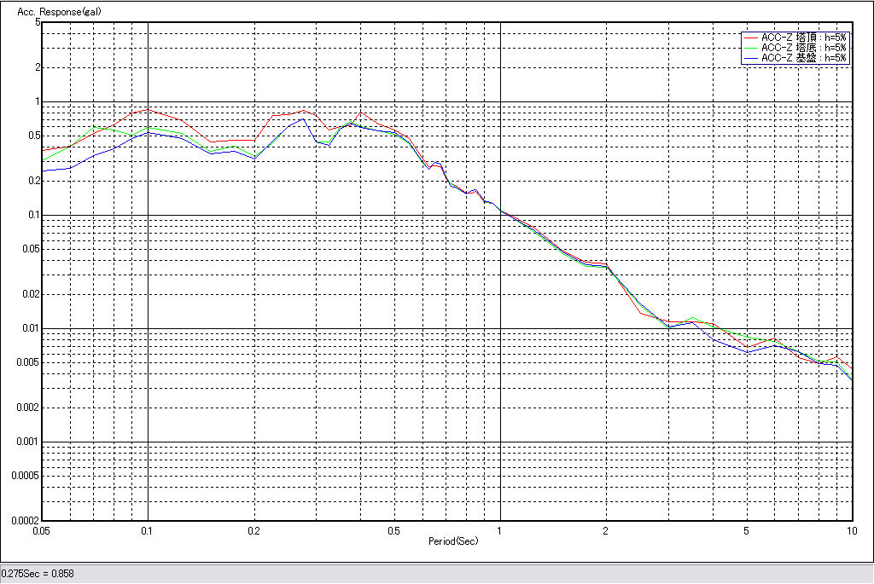Click the red line sample in the legend
This screenshot has height=584, width=874.
pos(750,38)
